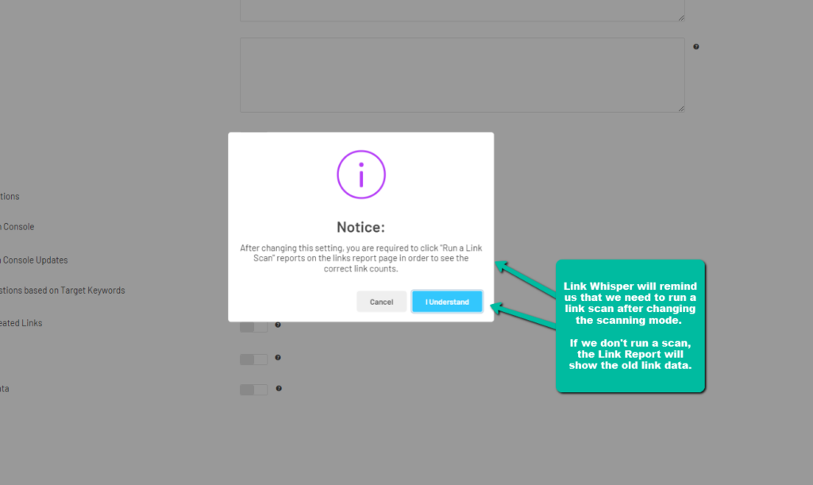Click the help icon beside the middle unlabeled toggle
813x485 pixels.
click(278, 358)
